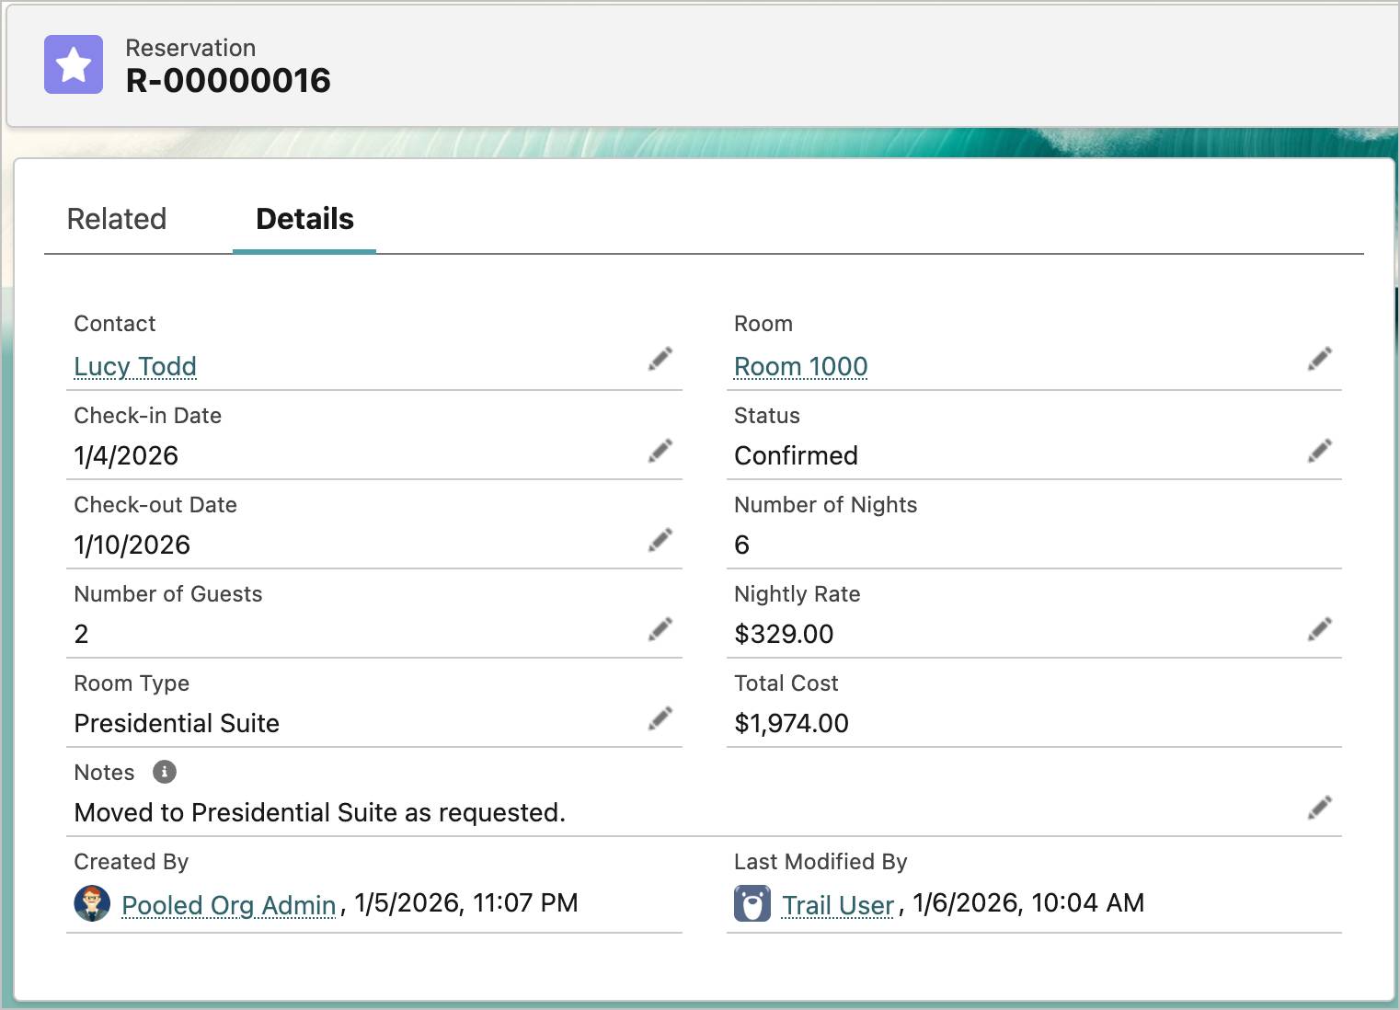Edit Number of Guests pencil icon
Viewport: 1400px width, 1010px height.
point(660,629)
